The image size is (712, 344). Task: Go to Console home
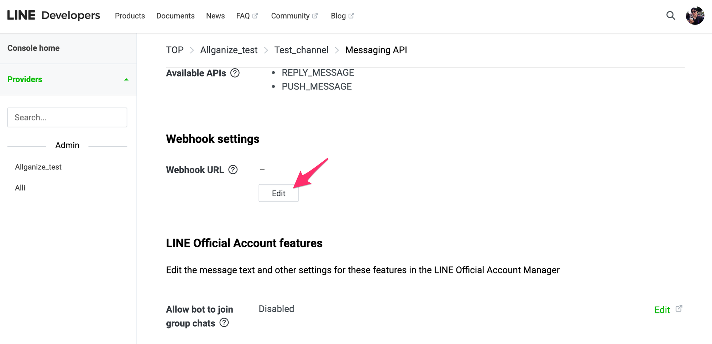click(x=33, y=48)
